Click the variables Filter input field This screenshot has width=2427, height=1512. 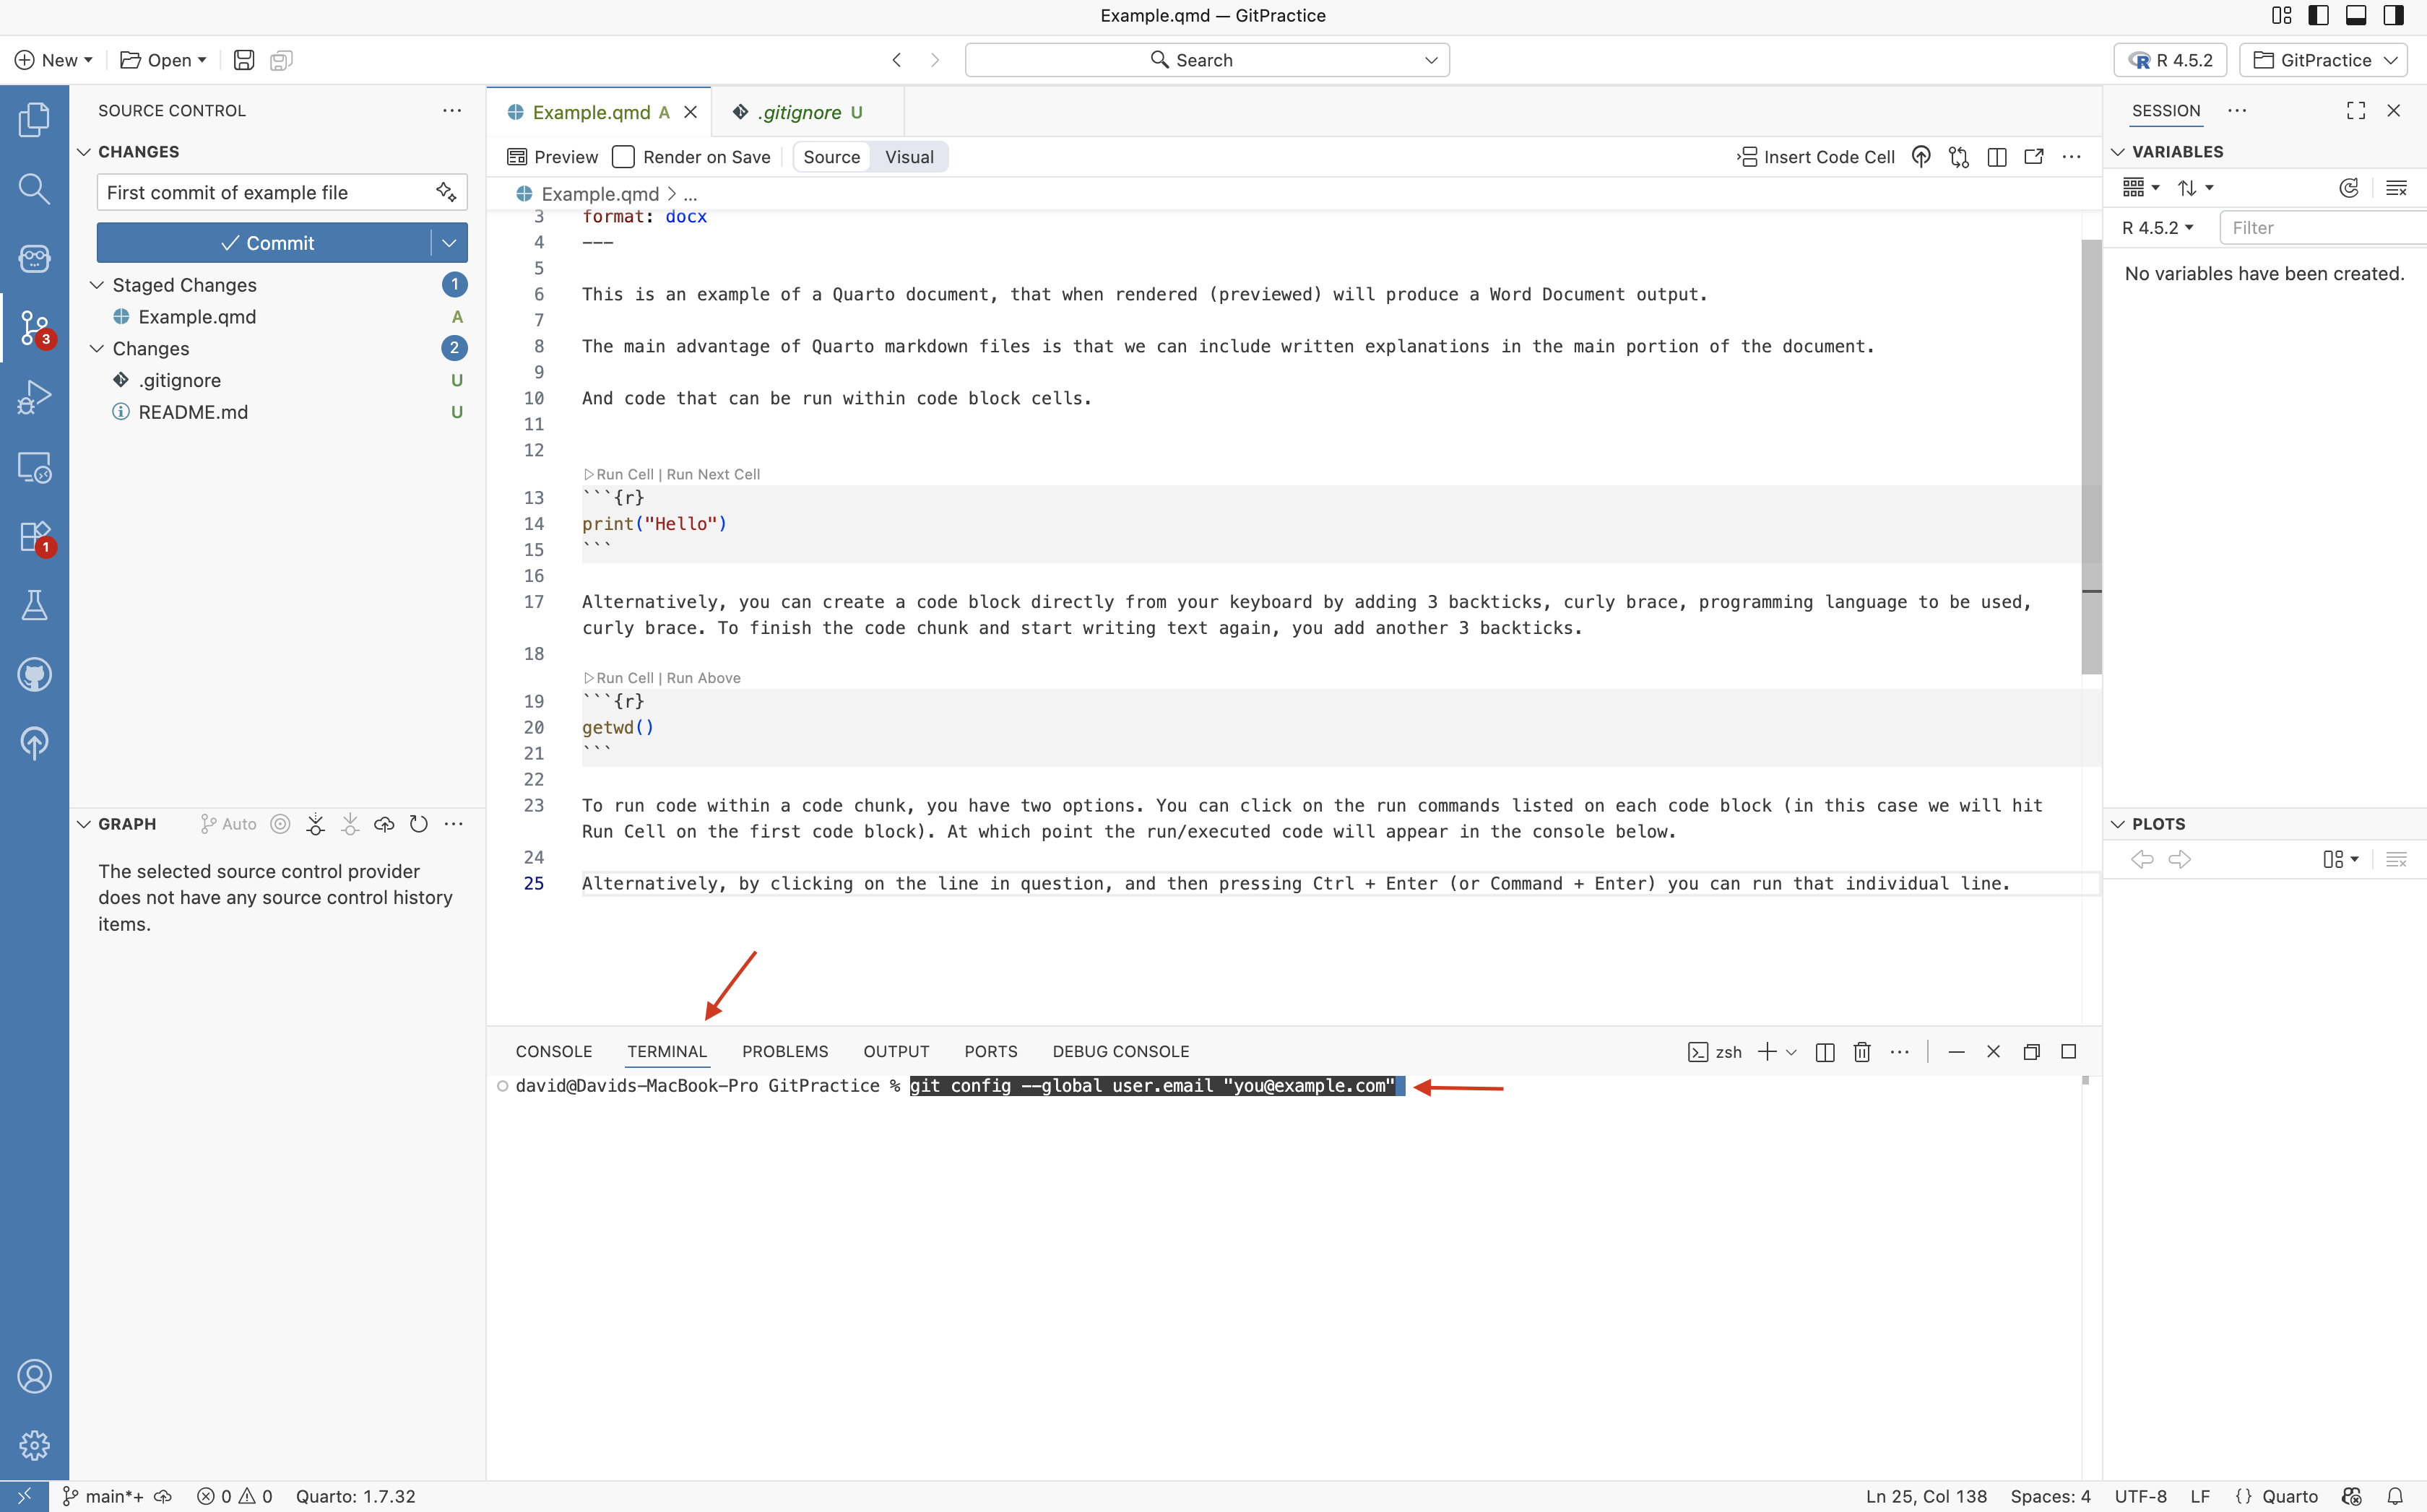(x=2321, y=228)
